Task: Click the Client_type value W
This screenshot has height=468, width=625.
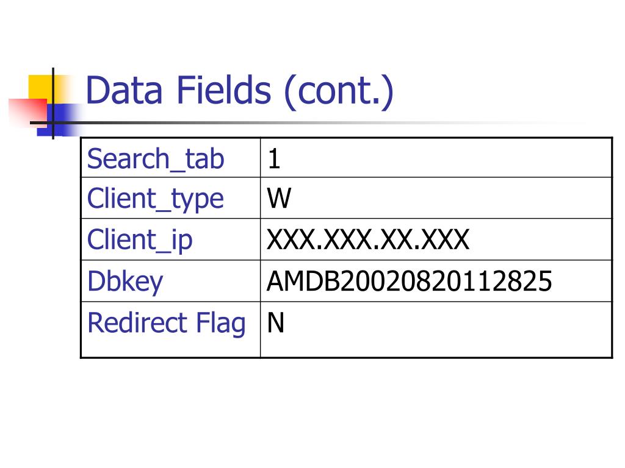Action: (279, 198)
